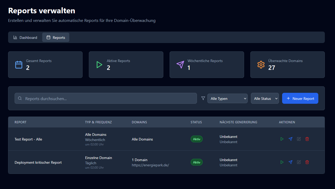Viewport: 335px width, 189px height.
Task: Toggle Aktiv badge for Deployment kritischer Report
Action: (x=196, y=162)
